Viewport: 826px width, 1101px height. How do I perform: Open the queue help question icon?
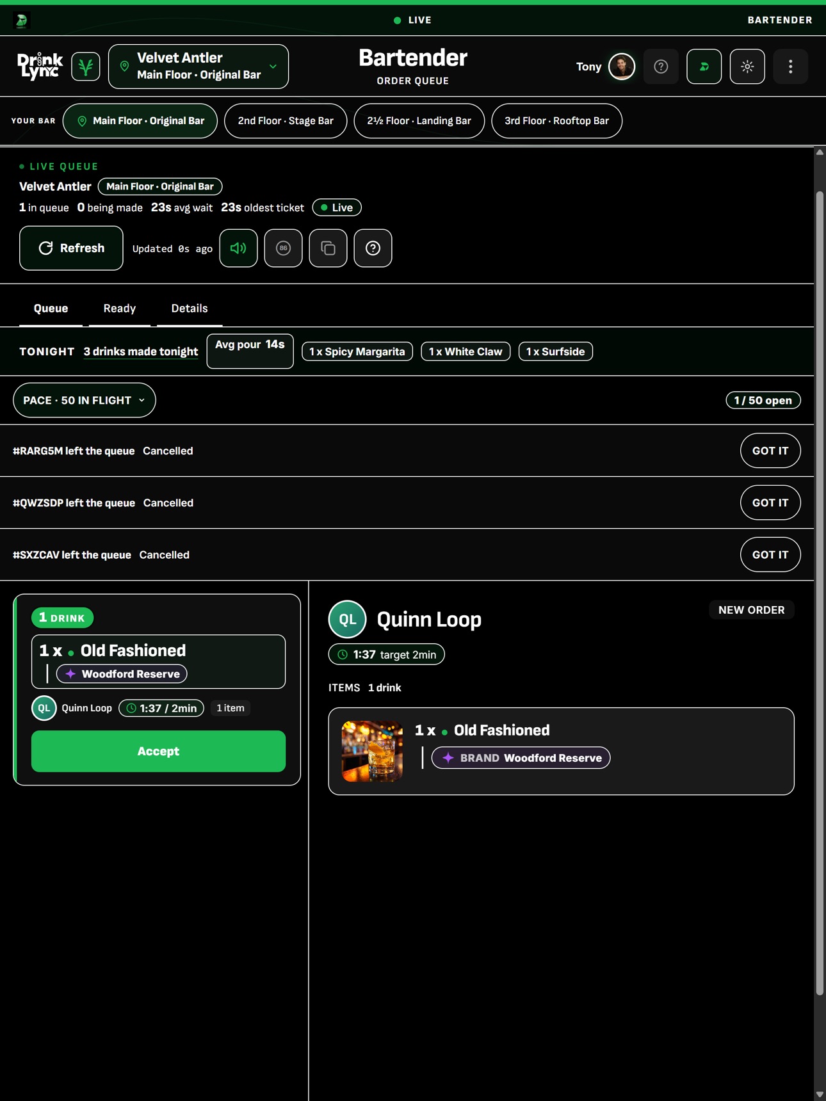coord(373,248)
